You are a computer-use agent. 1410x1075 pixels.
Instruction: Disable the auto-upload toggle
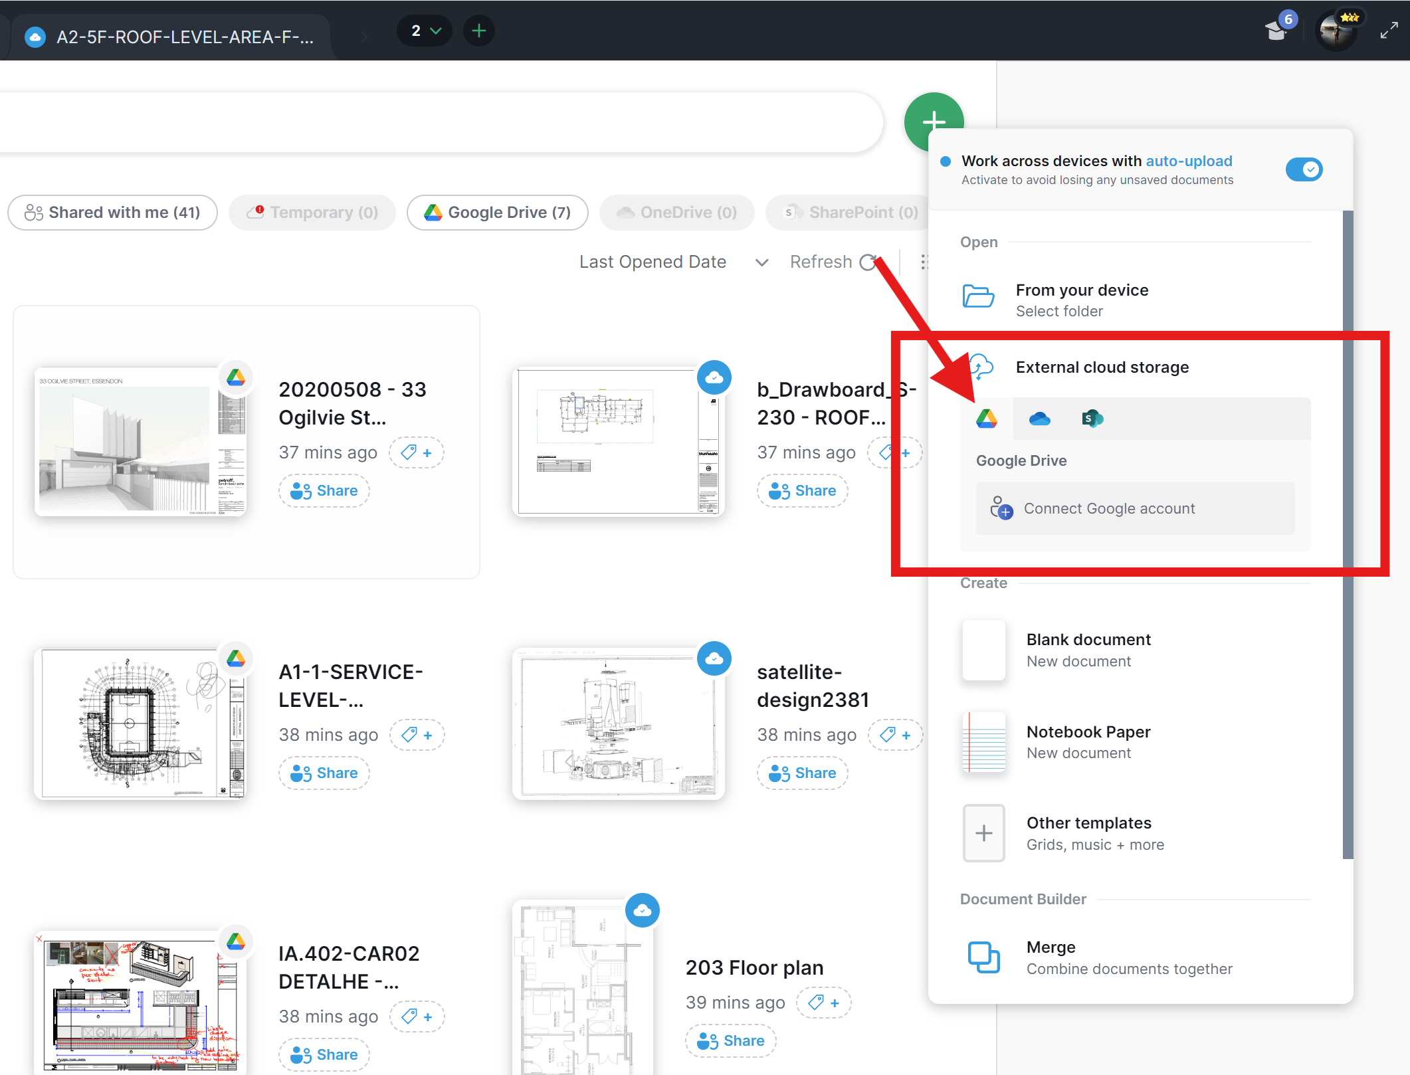pyautogui.click(x=1304, y=169)
